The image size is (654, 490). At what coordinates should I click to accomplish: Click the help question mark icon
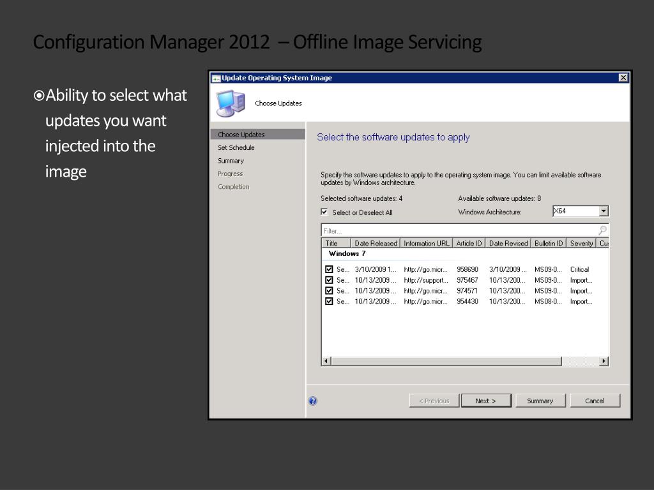coord(313,401)
